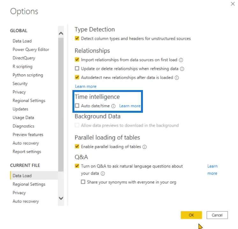
Task: Enable the Auto date/time checkbox
Action: pyautogui.click(x=77, y=106)
